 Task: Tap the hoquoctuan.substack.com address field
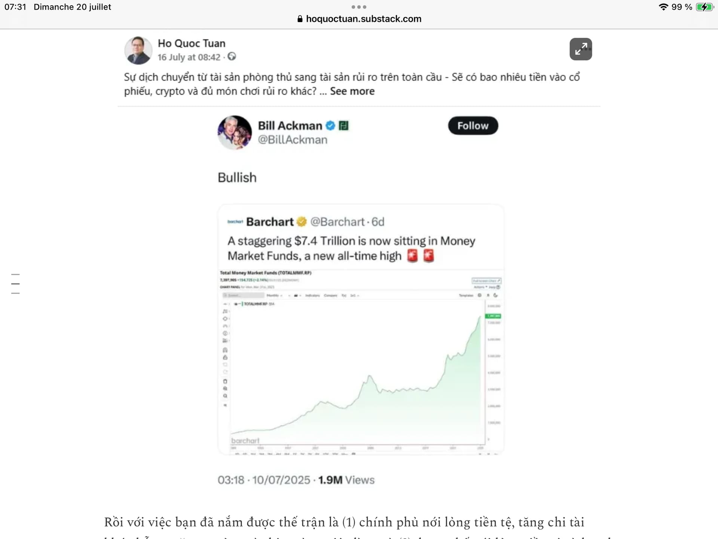363,19
